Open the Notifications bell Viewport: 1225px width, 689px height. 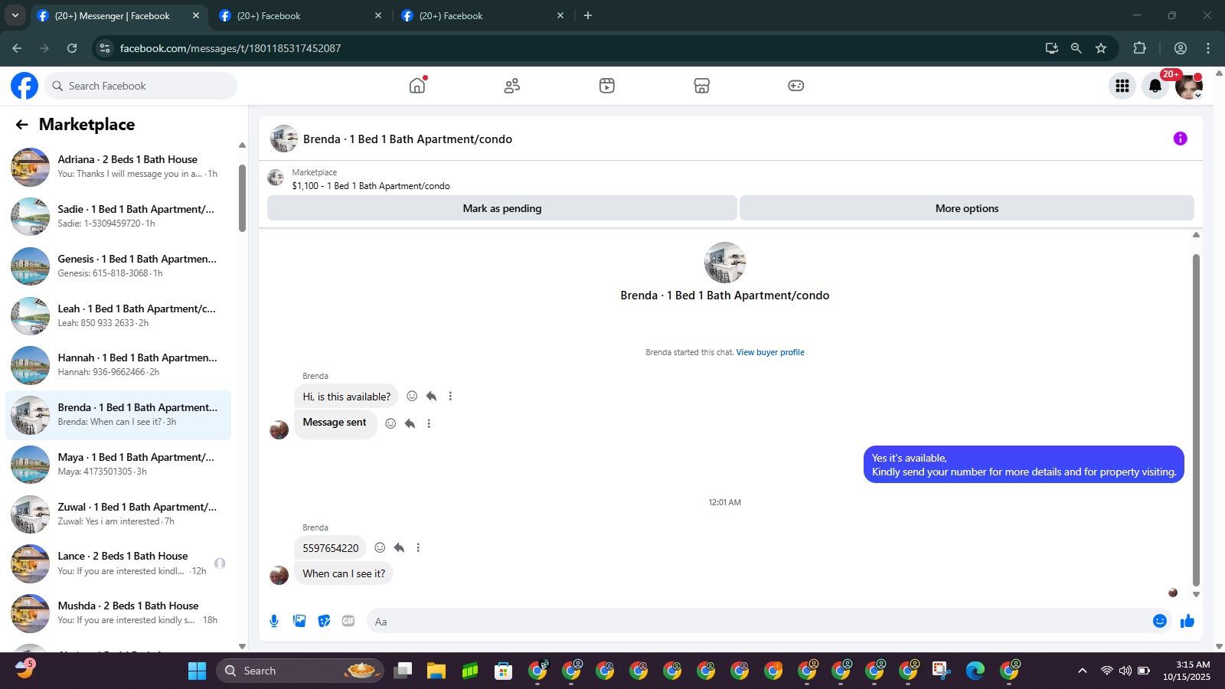point(1155,86)
